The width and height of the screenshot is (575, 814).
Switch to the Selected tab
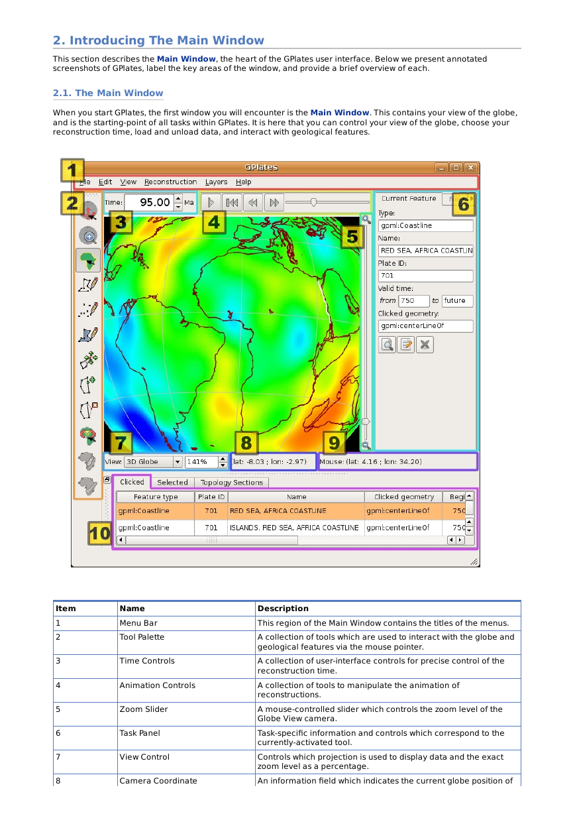[172, 482]
